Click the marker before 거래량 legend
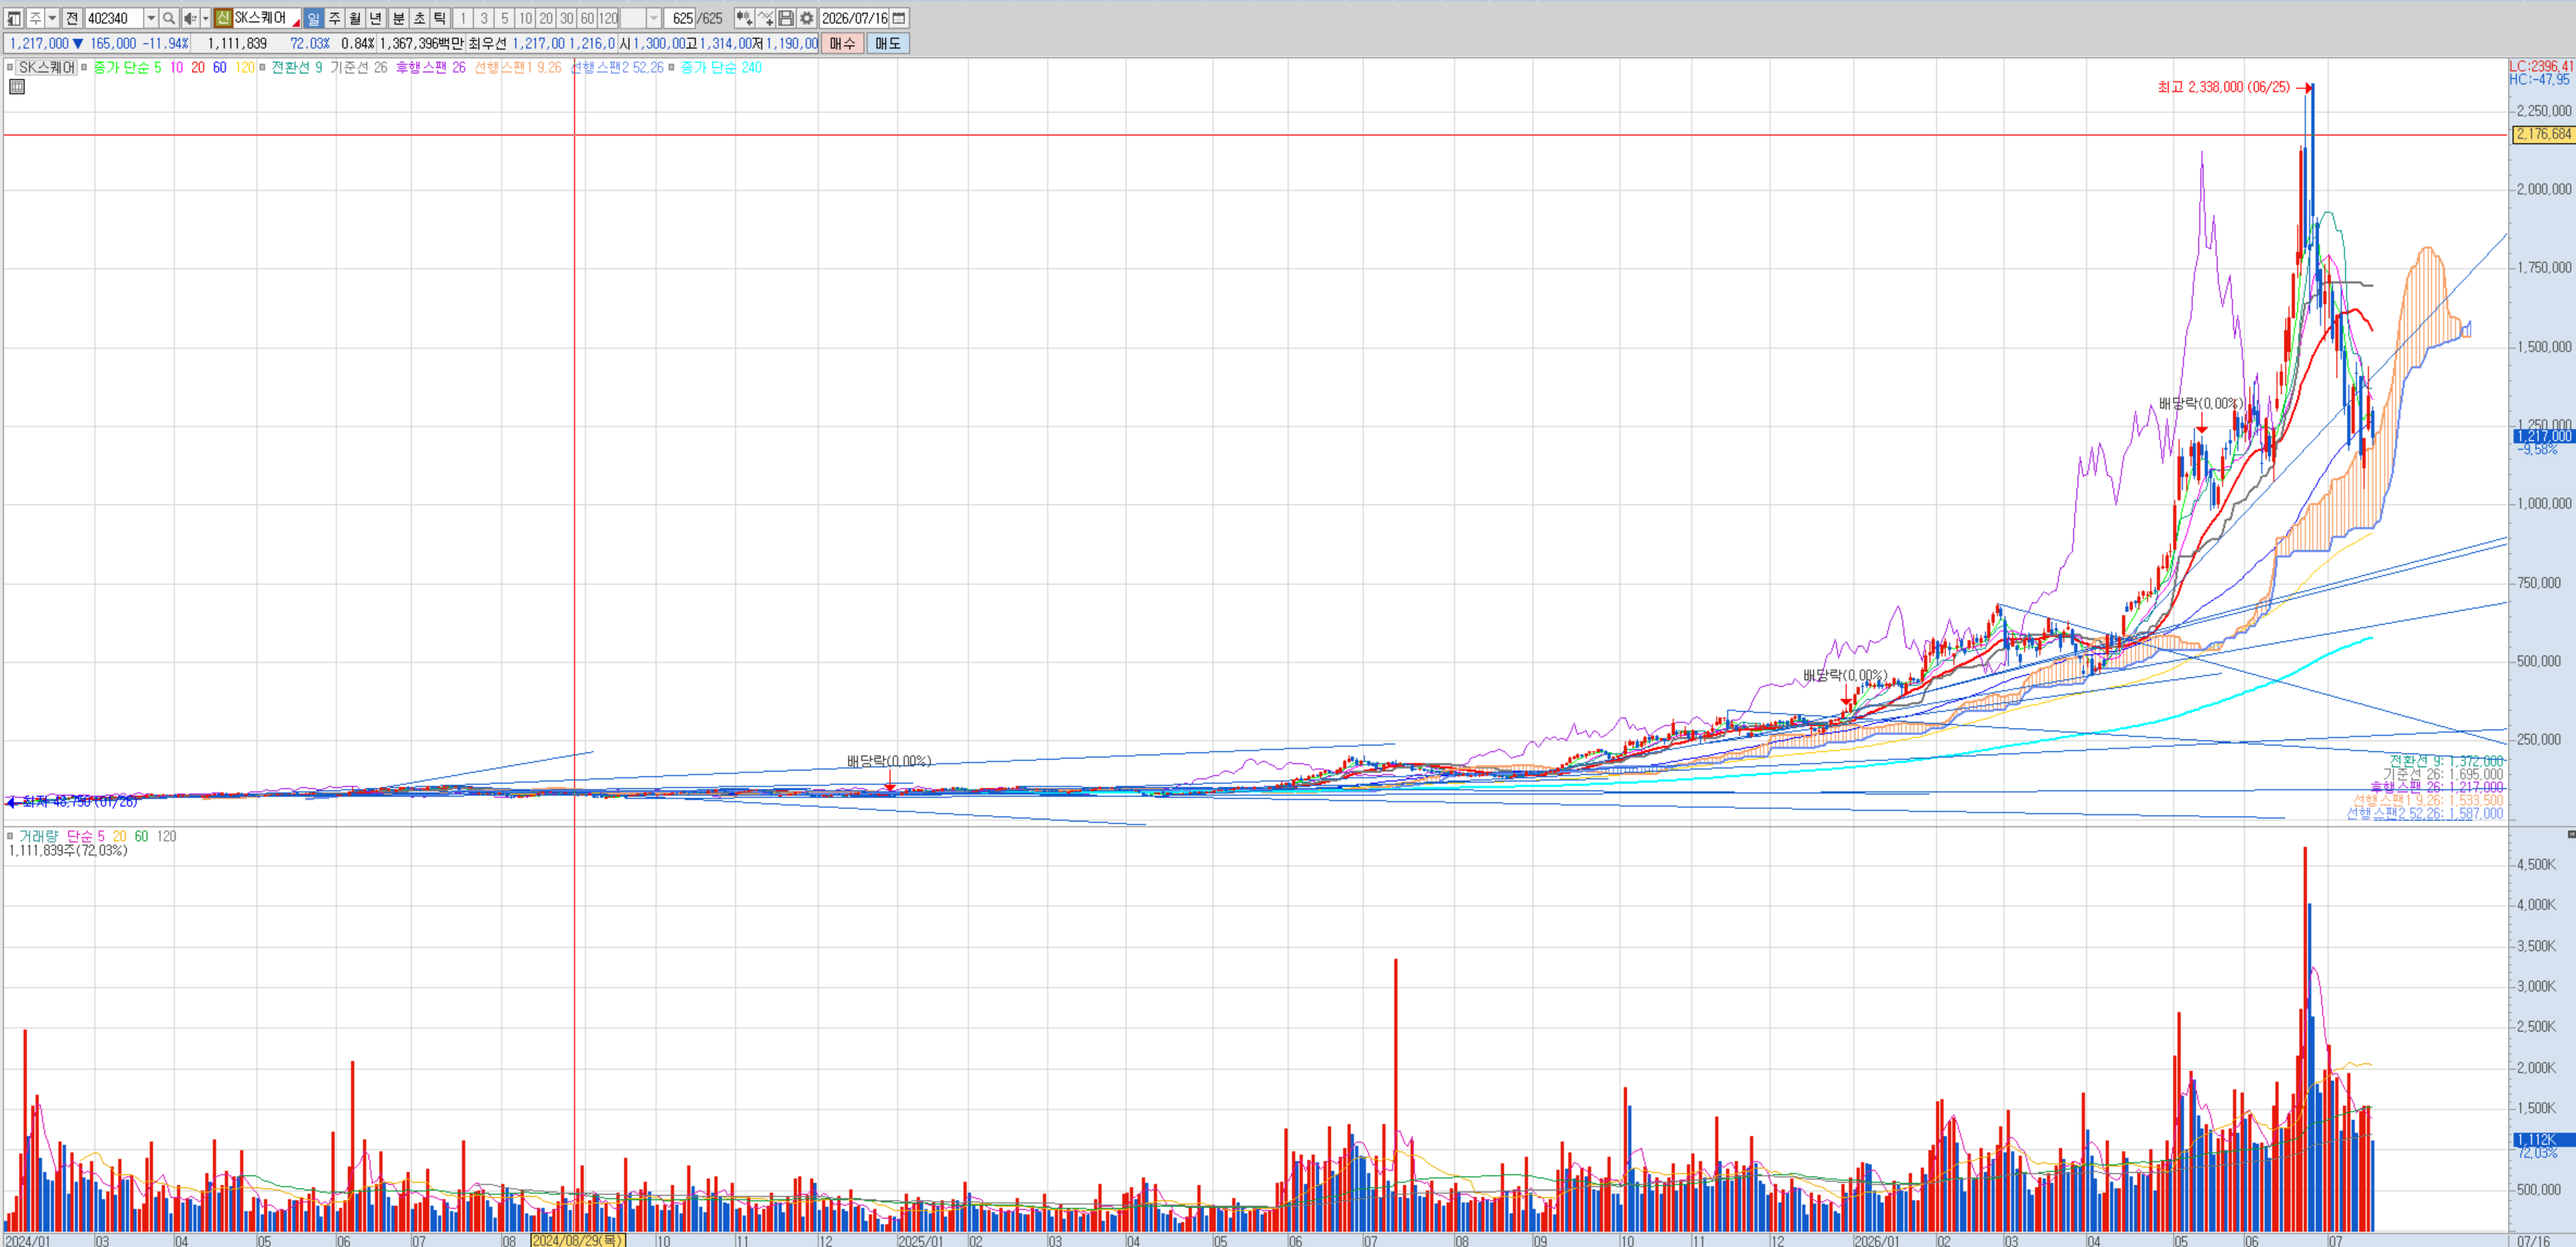Image resolution: width=2576 pixels, height=1247 pixels. point(10,836)
